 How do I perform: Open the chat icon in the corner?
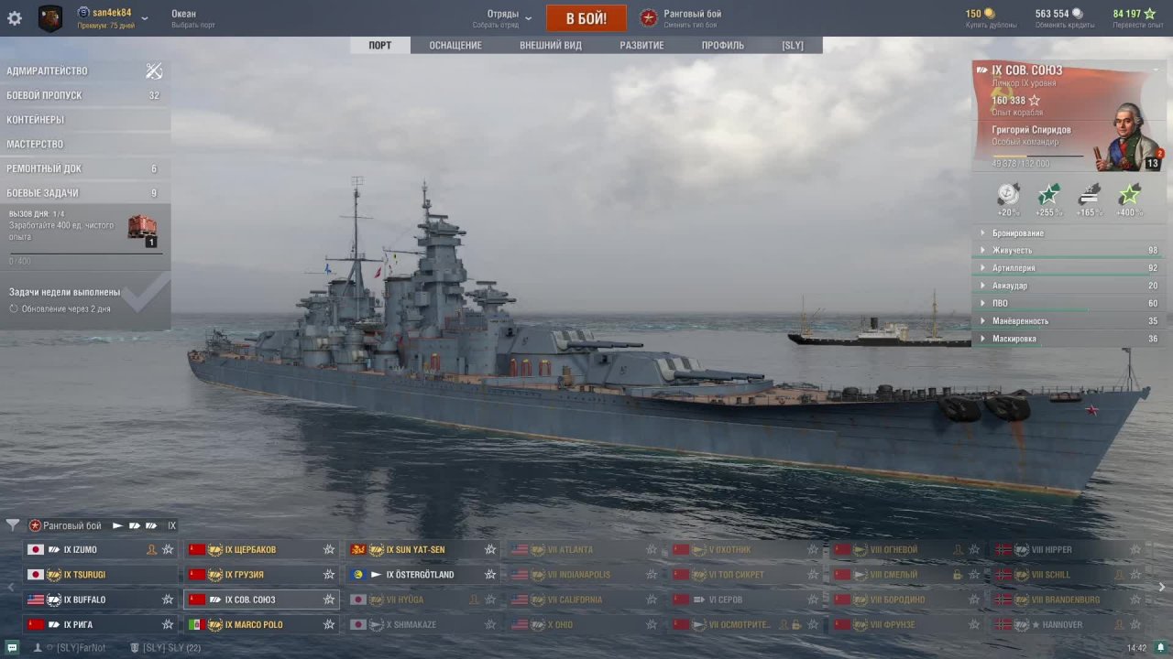pyautogui.click(x=11, y=647)
